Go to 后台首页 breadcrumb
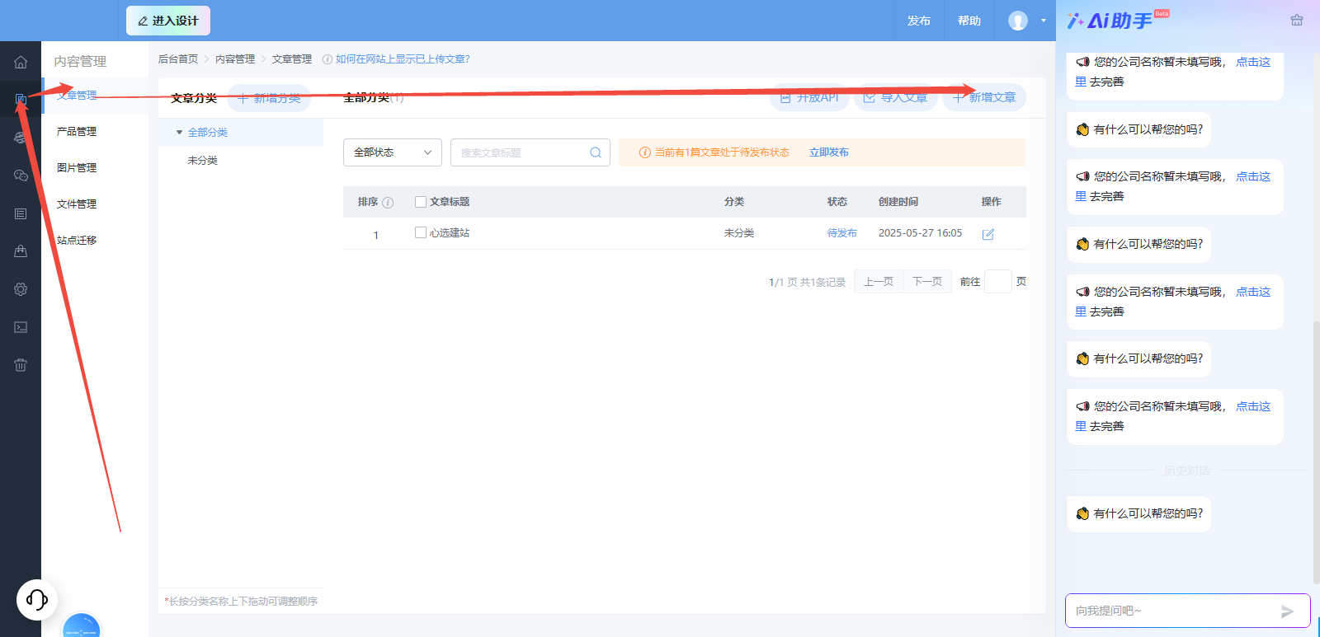This screenshot has width=1320, height=637. 178,59
